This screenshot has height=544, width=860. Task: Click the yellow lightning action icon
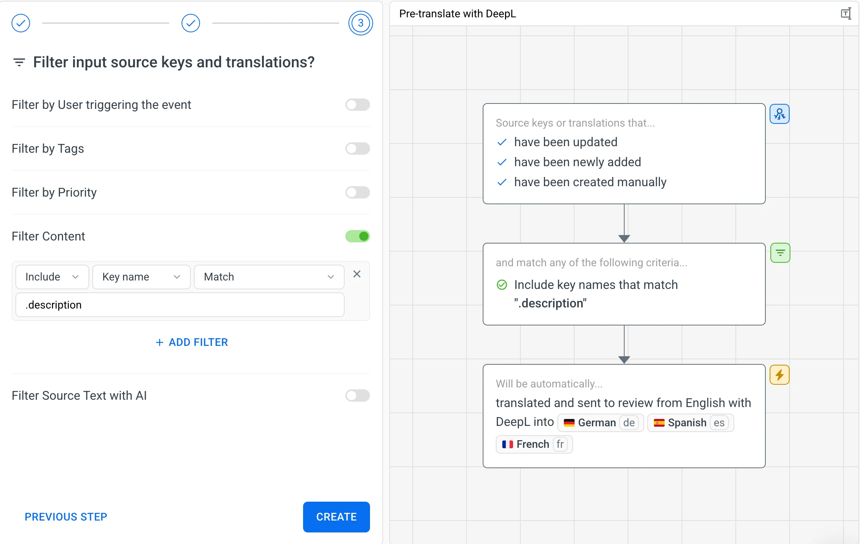779,375
